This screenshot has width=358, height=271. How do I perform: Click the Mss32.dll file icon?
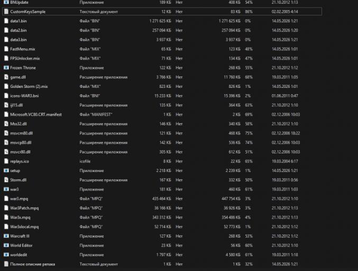(6, 124)
